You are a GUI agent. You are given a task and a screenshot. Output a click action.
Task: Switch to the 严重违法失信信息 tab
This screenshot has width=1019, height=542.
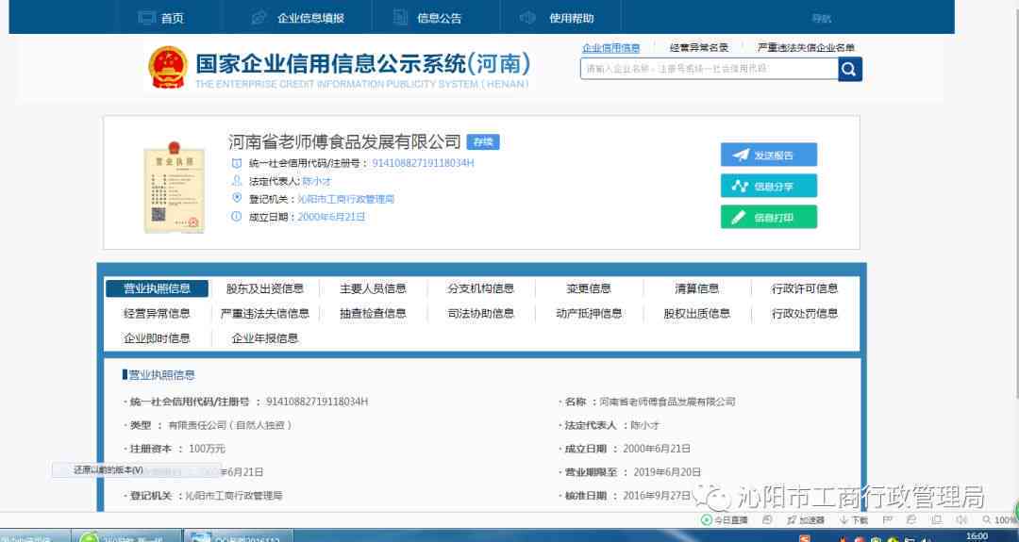(x=264, y=314)
